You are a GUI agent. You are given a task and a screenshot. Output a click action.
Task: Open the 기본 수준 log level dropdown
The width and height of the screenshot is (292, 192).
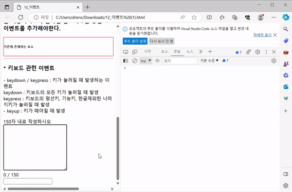pos(209,60)
